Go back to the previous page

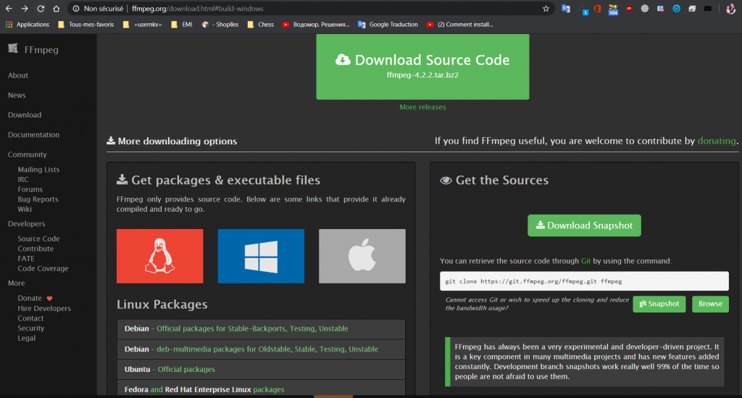coord(9,9)
